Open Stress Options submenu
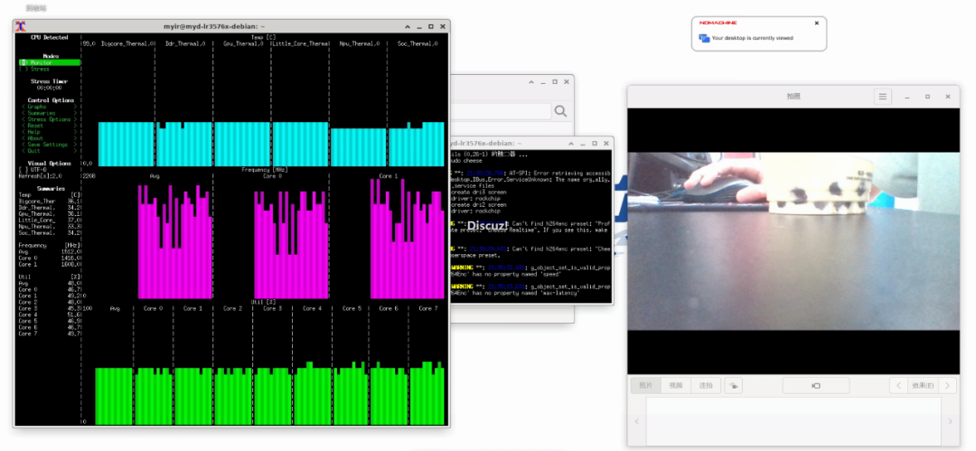This screenshot has height=451, width=976. point(48,119)
